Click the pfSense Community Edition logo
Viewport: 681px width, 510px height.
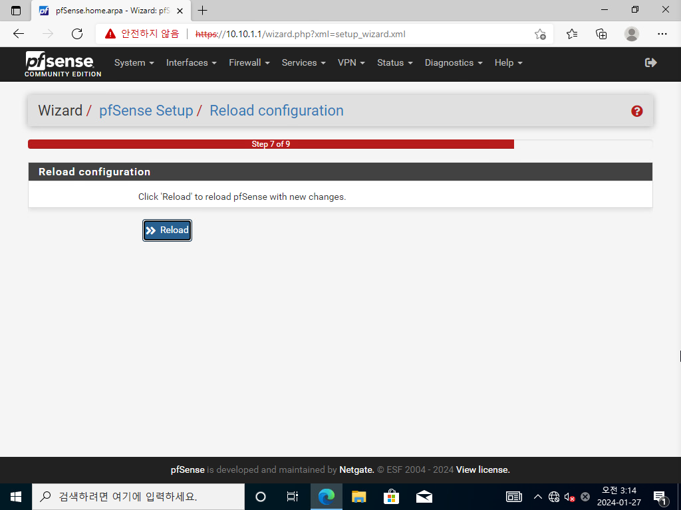[63, 64]
